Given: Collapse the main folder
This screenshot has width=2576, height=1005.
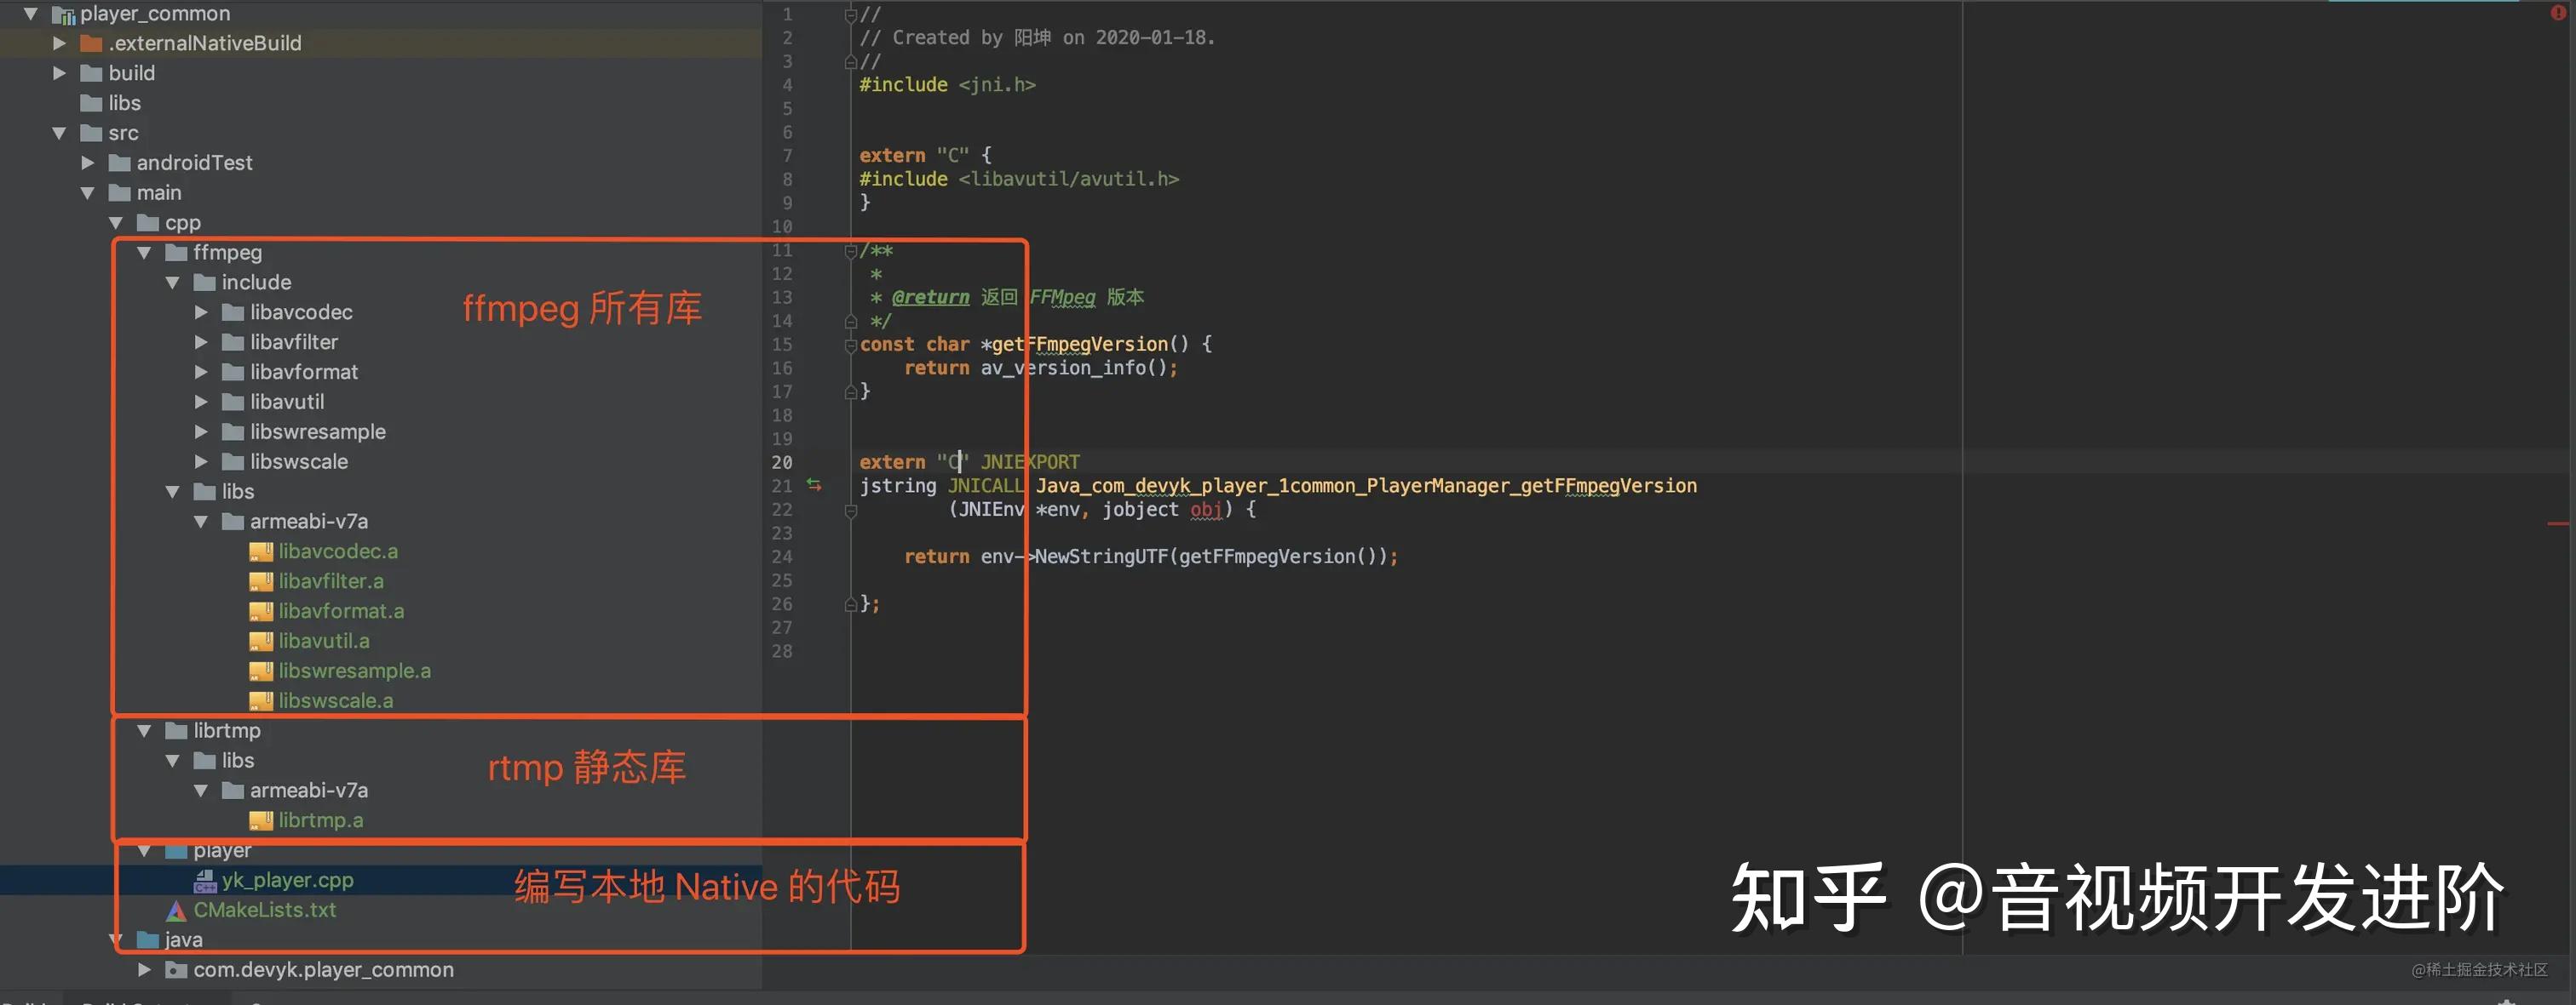Looking at the screenshot, I should (x=88, y=193).
